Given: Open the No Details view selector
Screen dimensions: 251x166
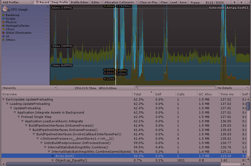Looking at the screenshot, I should pos(232,88).
